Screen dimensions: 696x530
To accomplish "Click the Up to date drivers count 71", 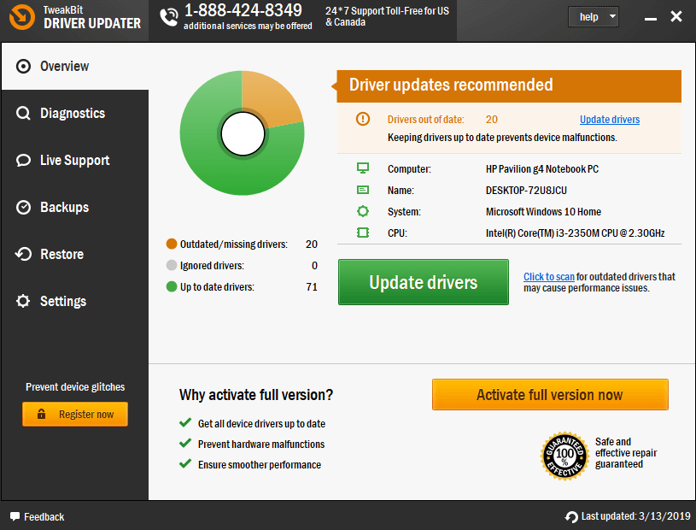I will click(312, 287).
